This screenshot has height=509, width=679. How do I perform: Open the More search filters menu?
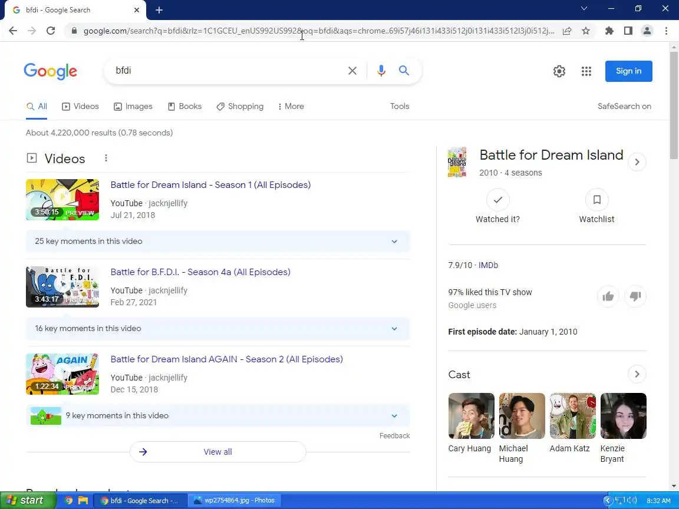point(291,107)
